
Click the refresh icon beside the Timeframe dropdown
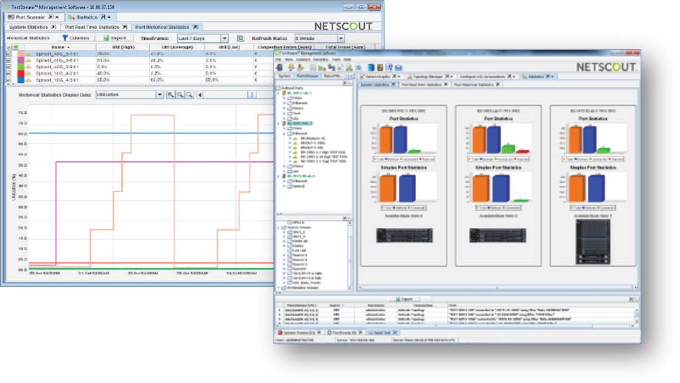point(240,38)
